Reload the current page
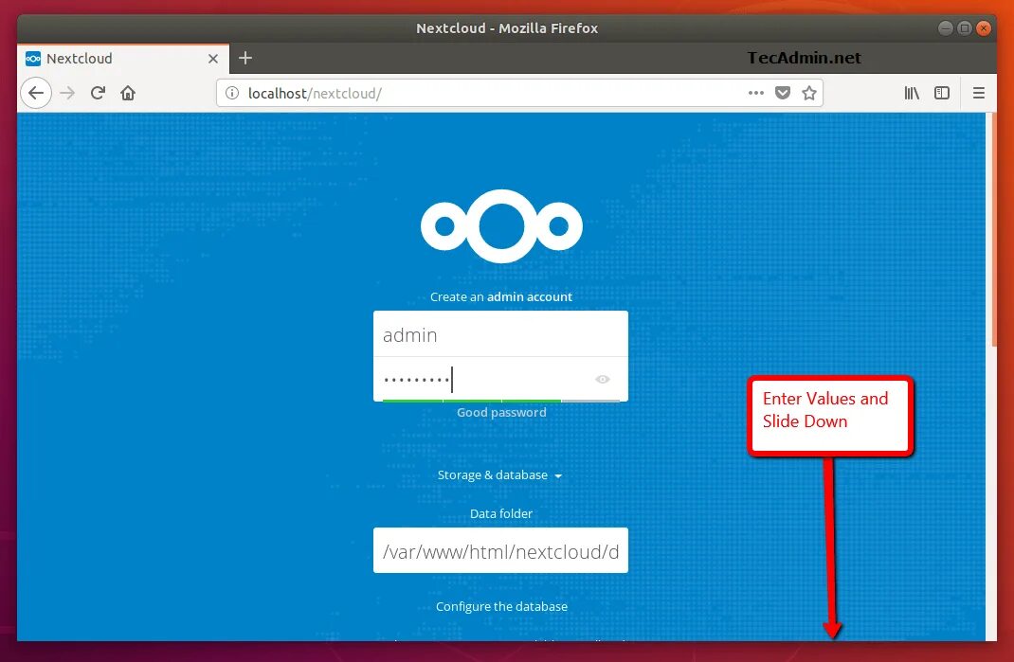 98,93
